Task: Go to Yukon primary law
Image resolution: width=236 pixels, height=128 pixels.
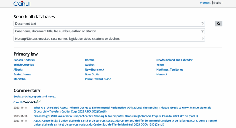Action: click(x=160, y=65)
